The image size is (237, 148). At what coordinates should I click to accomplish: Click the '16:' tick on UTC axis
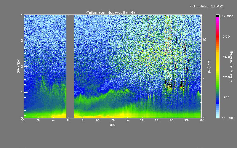(142, 120)
